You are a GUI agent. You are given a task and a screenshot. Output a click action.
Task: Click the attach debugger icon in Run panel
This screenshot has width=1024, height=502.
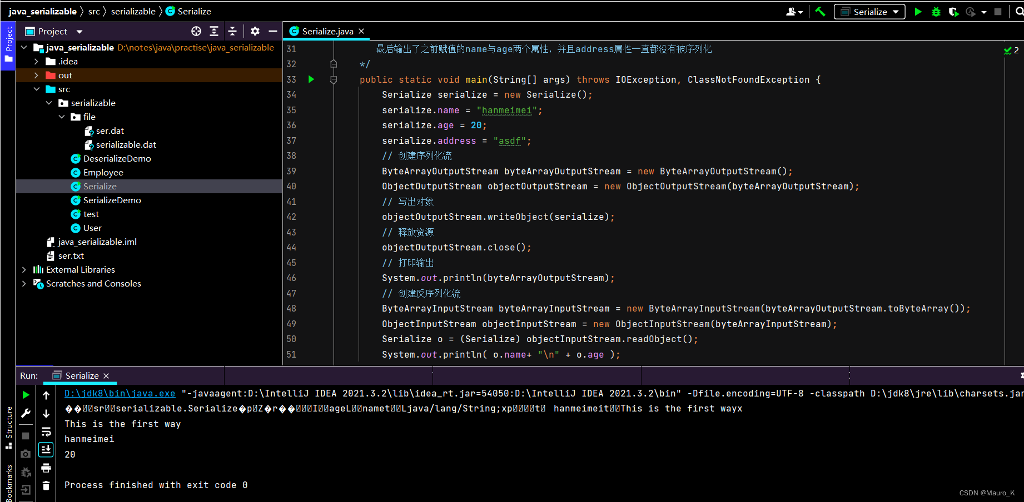(26, 472)
